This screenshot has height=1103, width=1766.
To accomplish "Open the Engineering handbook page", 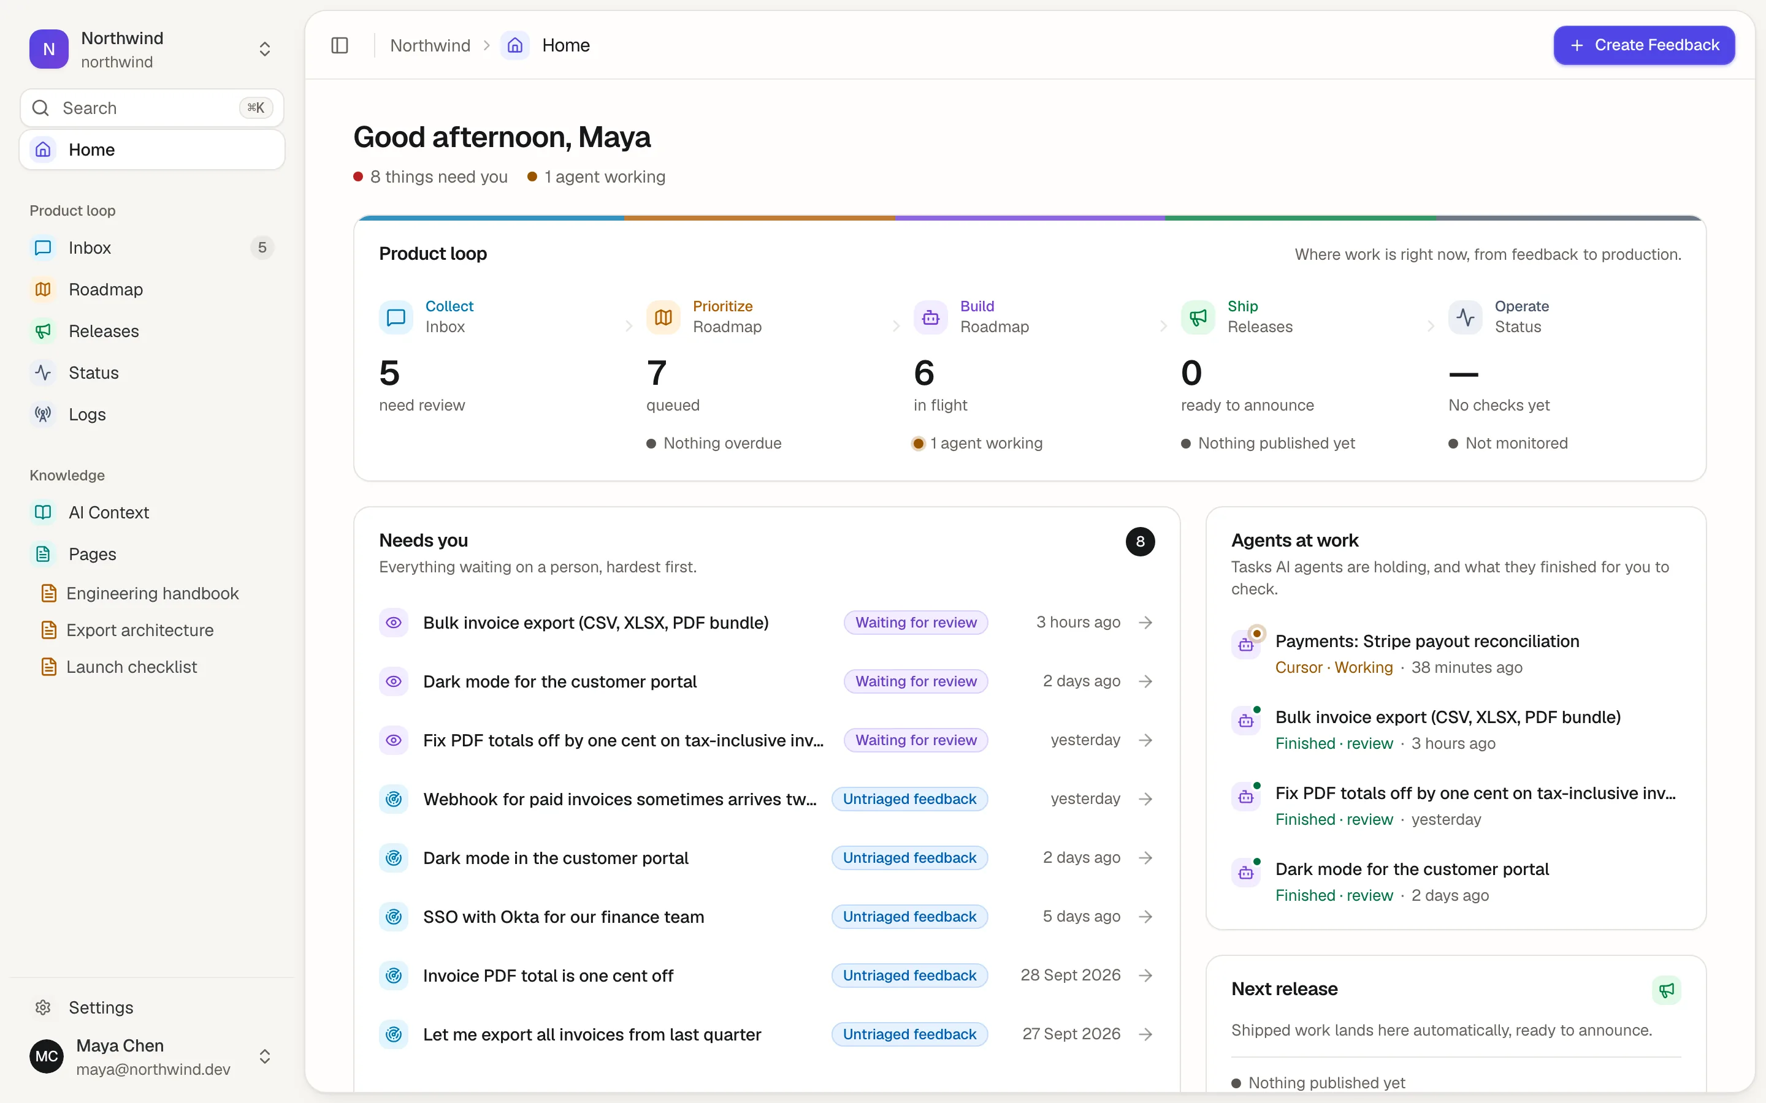I will 152,594.
